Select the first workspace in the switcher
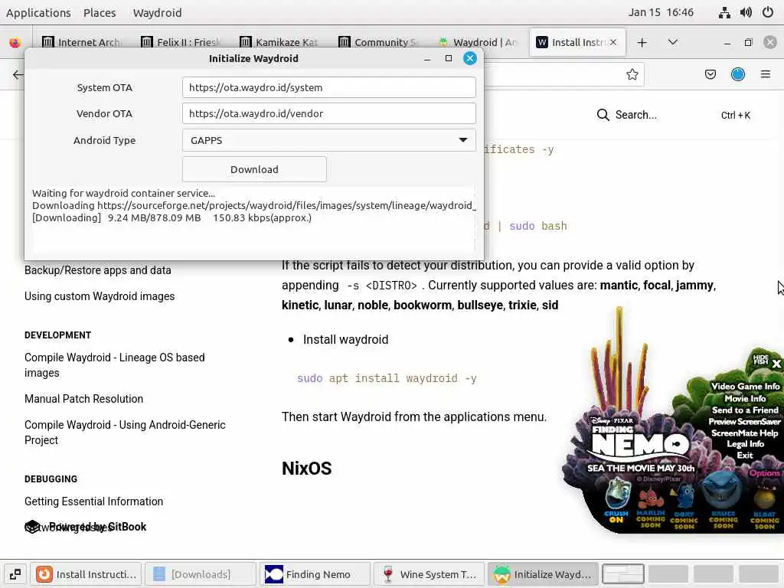The width and height of the screenshot is (784, 588). [x=623, y=574]
